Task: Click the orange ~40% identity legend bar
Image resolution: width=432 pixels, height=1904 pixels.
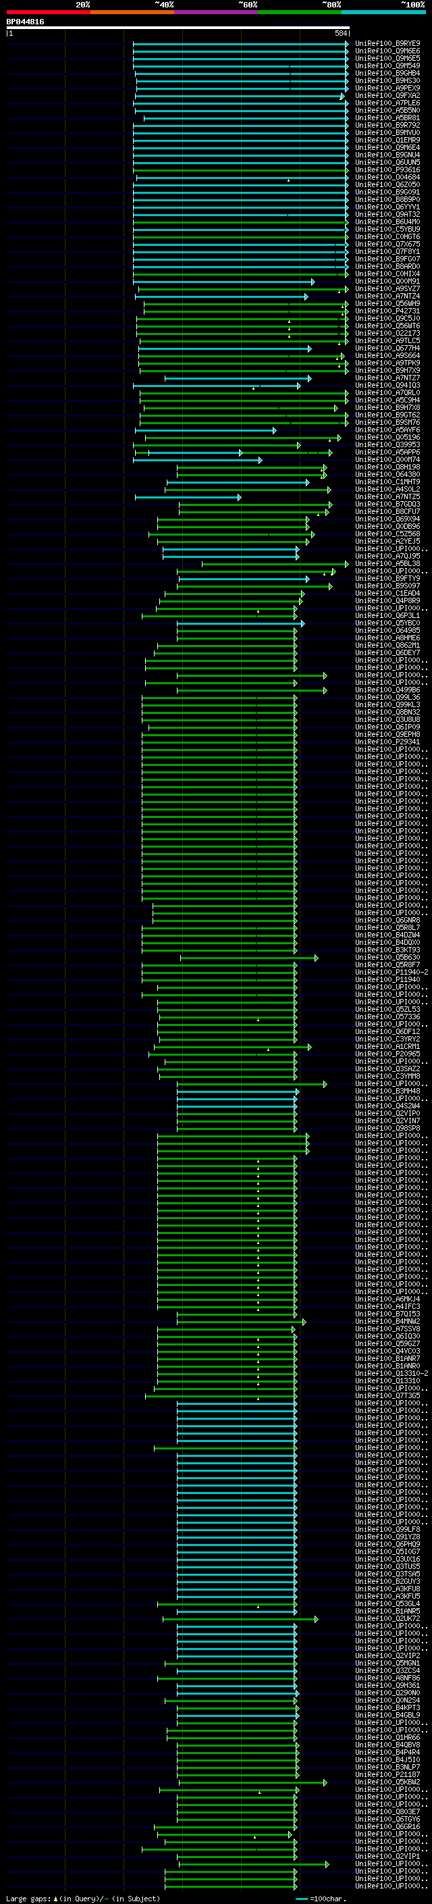Action: click(x=132, y=12)
